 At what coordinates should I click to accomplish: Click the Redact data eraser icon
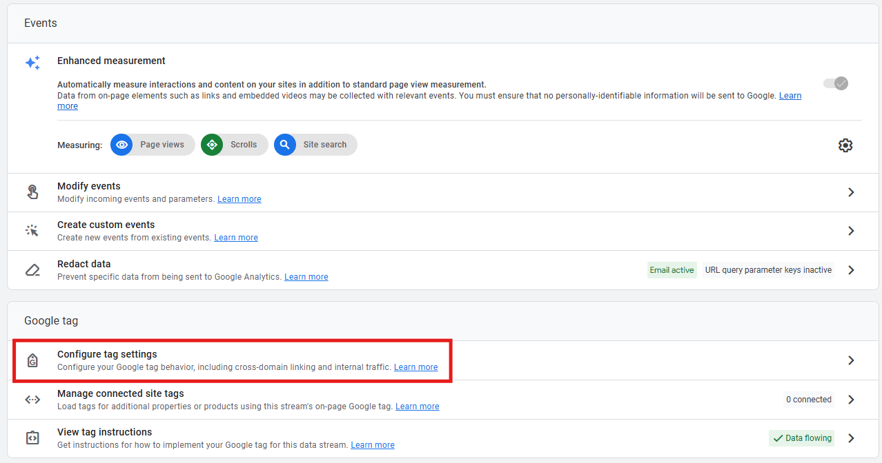(32, 270)
